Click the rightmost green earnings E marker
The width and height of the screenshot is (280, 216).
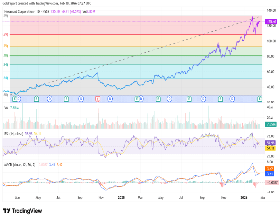coord(260,99)
